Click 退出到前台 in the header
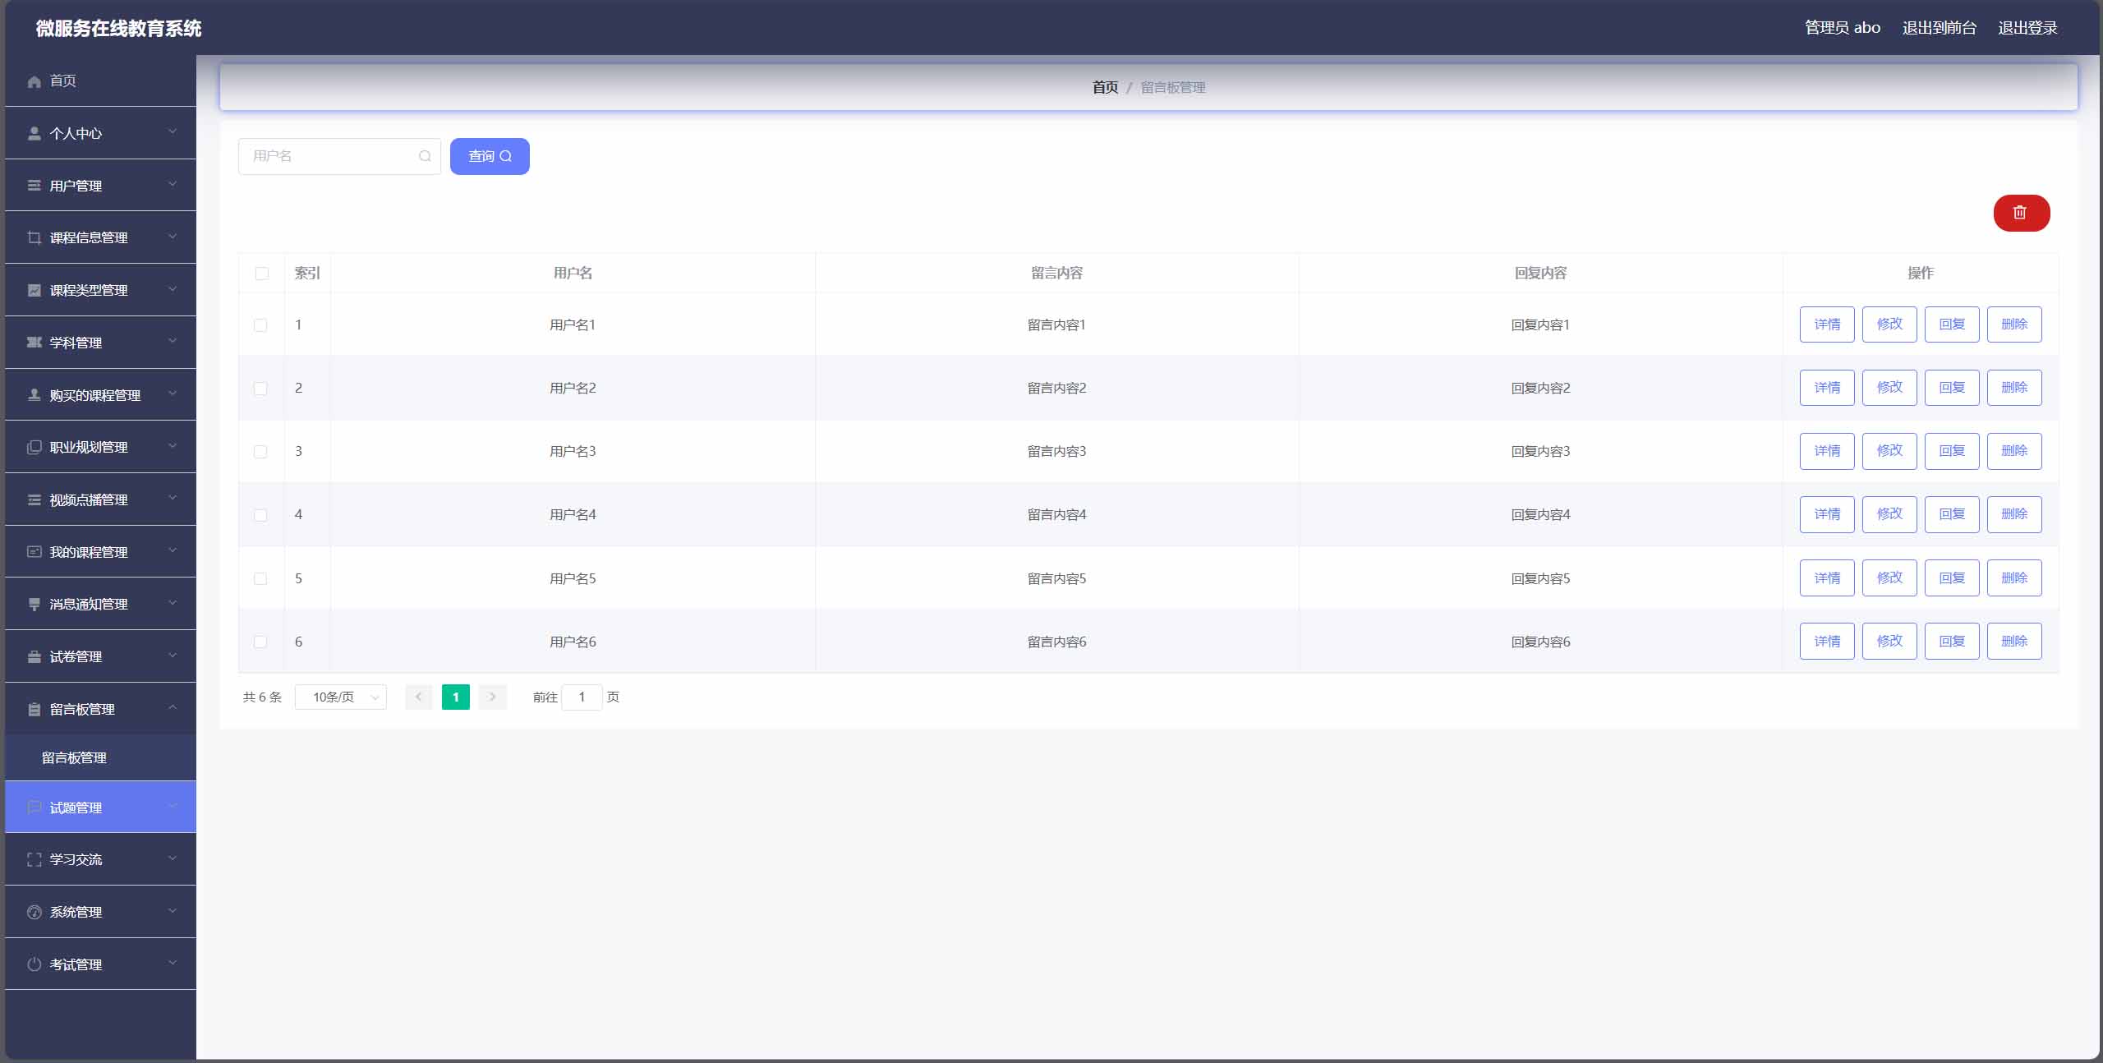 tap(1939, 28)
